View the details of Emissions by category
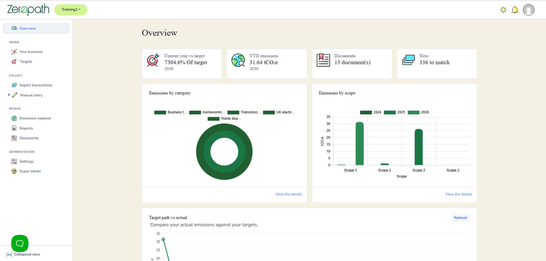 (289, 194)
